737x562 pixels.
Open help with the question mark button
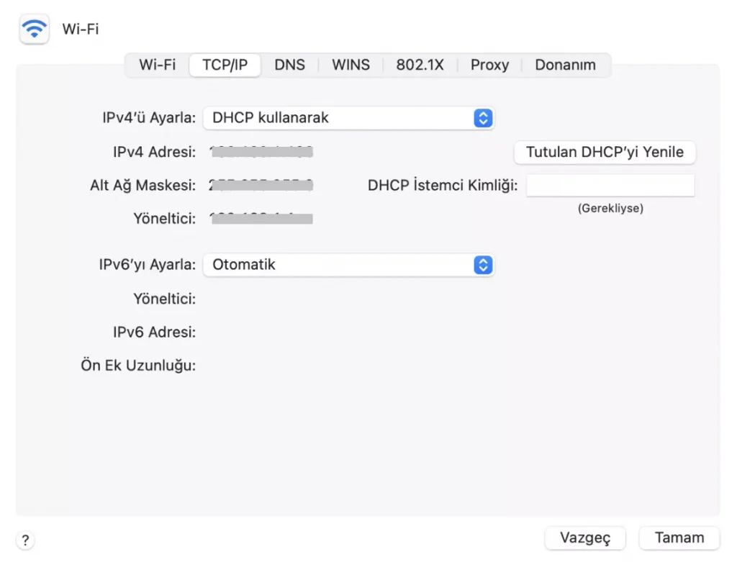click(x=25, y=540)
